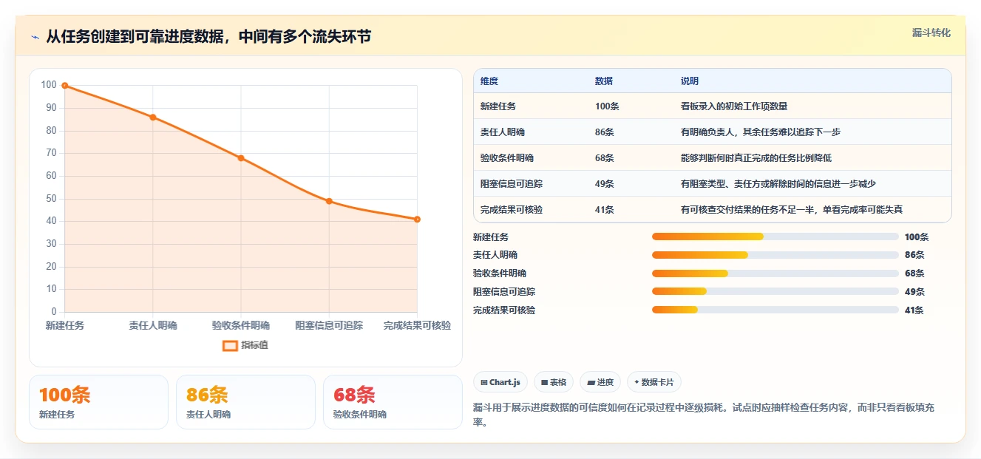Toggle the 指标值 legend swatch
The image size is (981, 459).
230,345
